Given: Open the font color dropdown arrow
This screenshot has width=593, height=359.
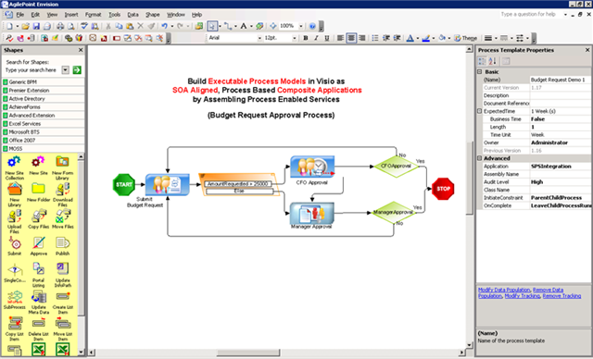Looking at the screenshot, I should coord(418,38).
